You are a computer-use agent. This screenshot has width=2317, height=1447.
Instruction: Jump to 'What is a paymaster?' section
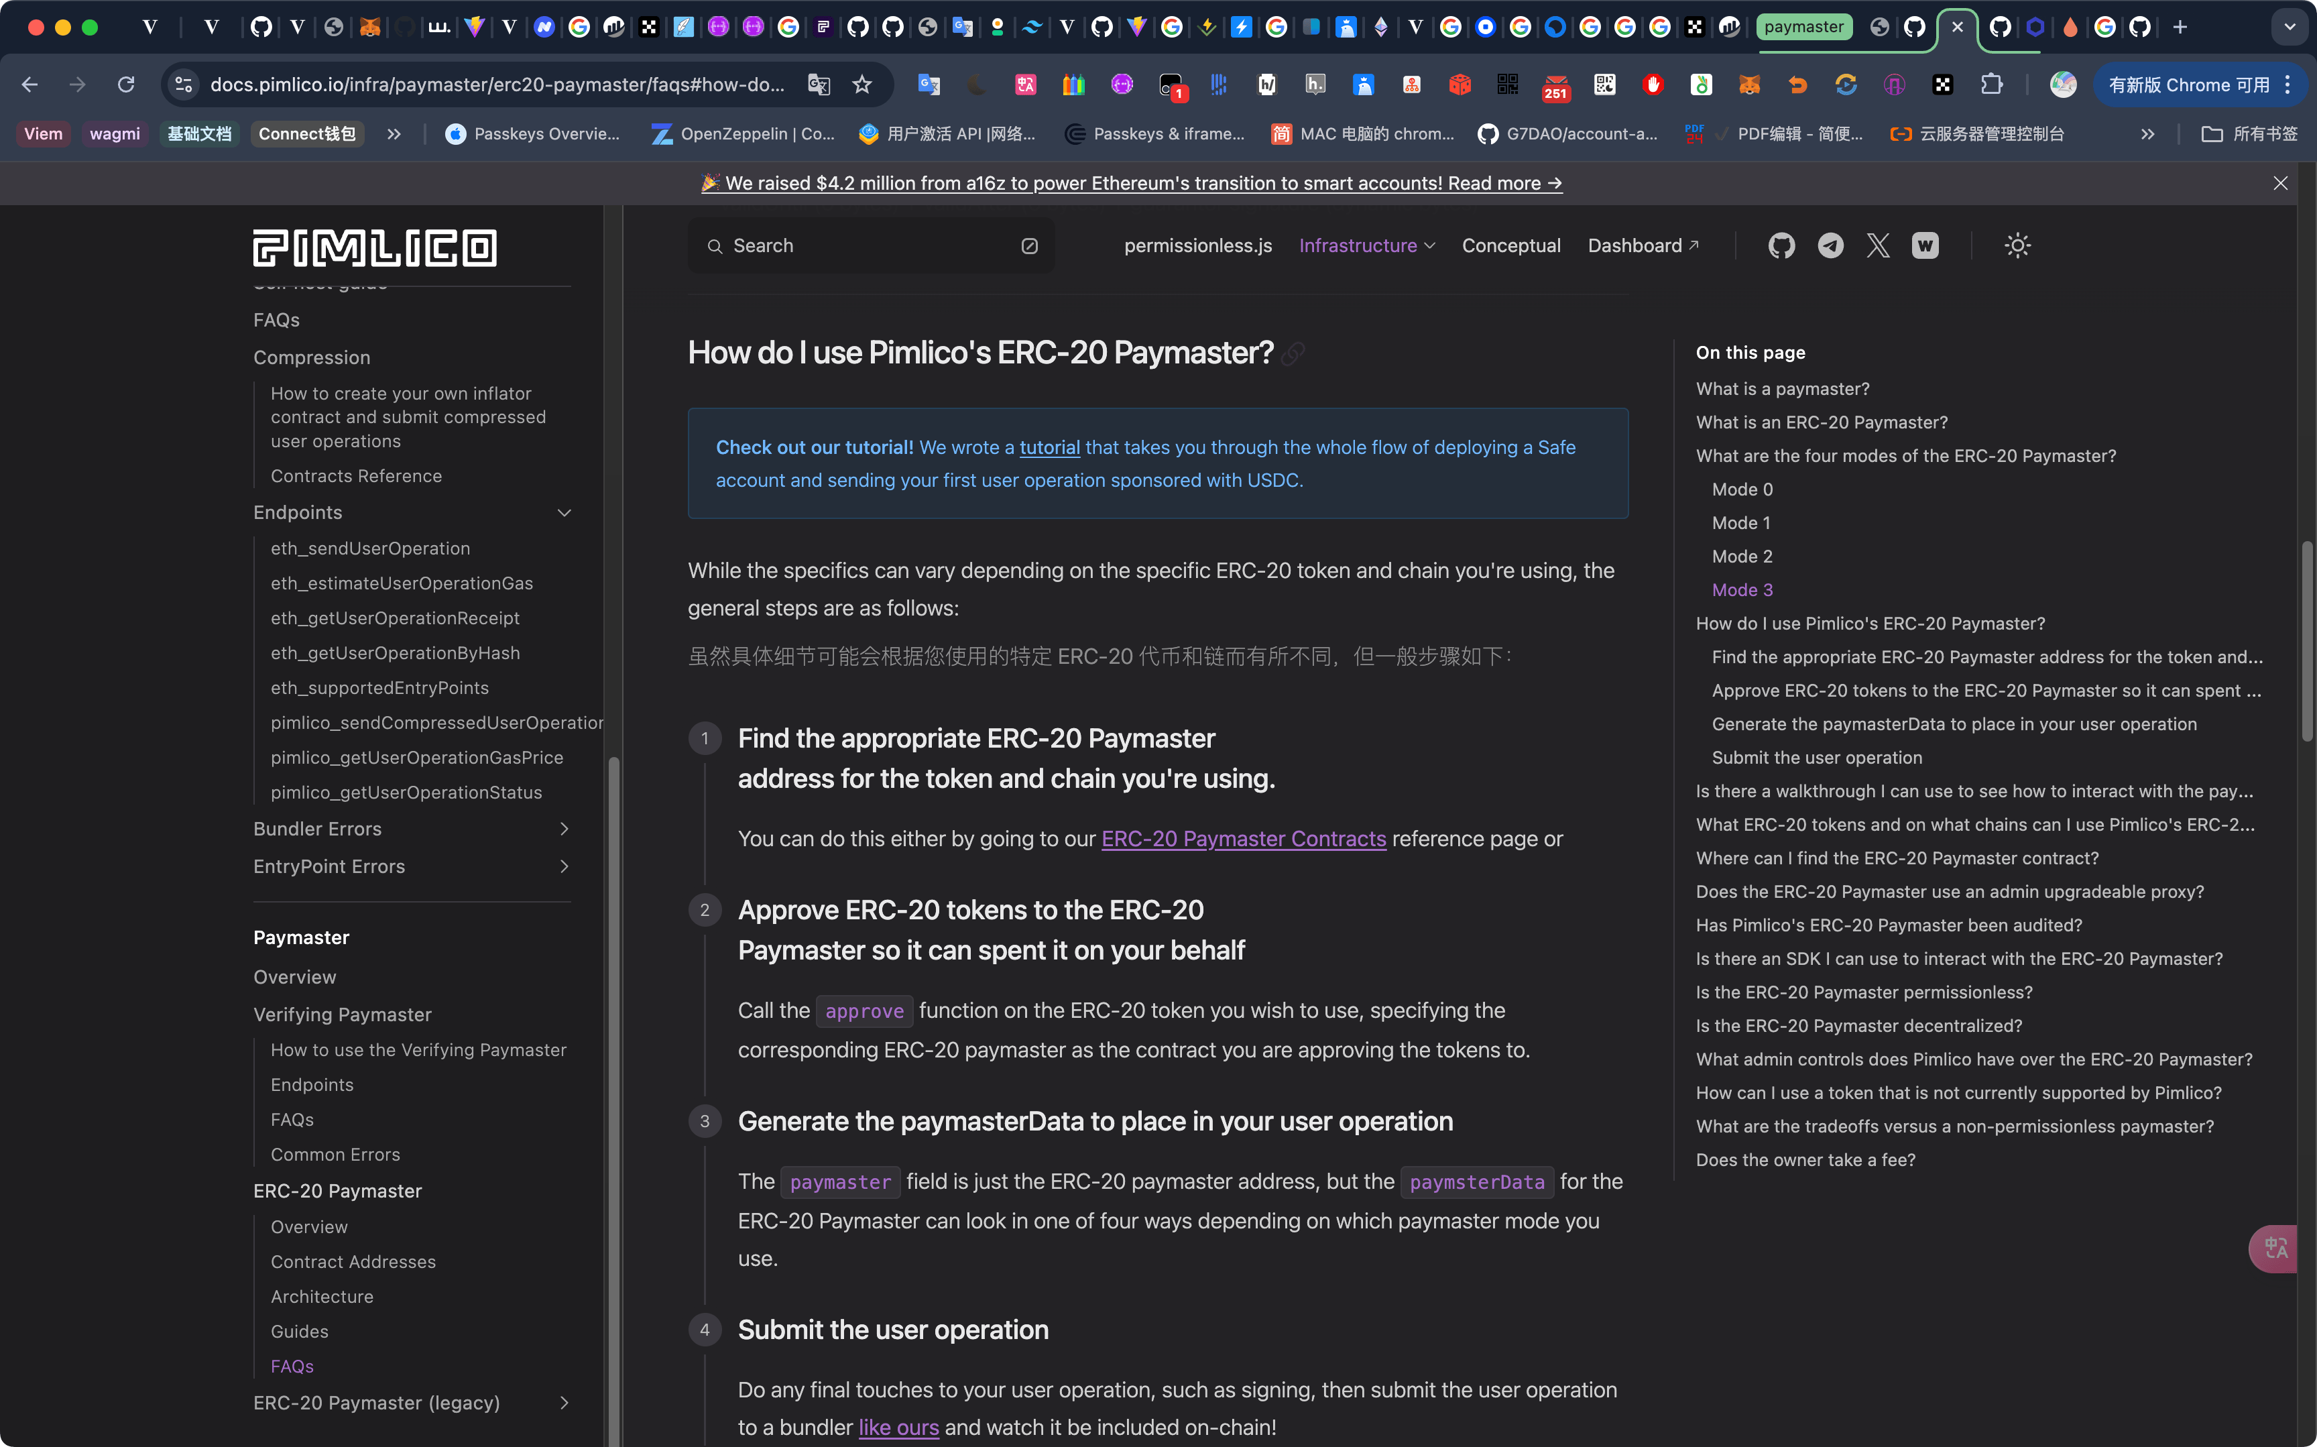pos(1782,388)
